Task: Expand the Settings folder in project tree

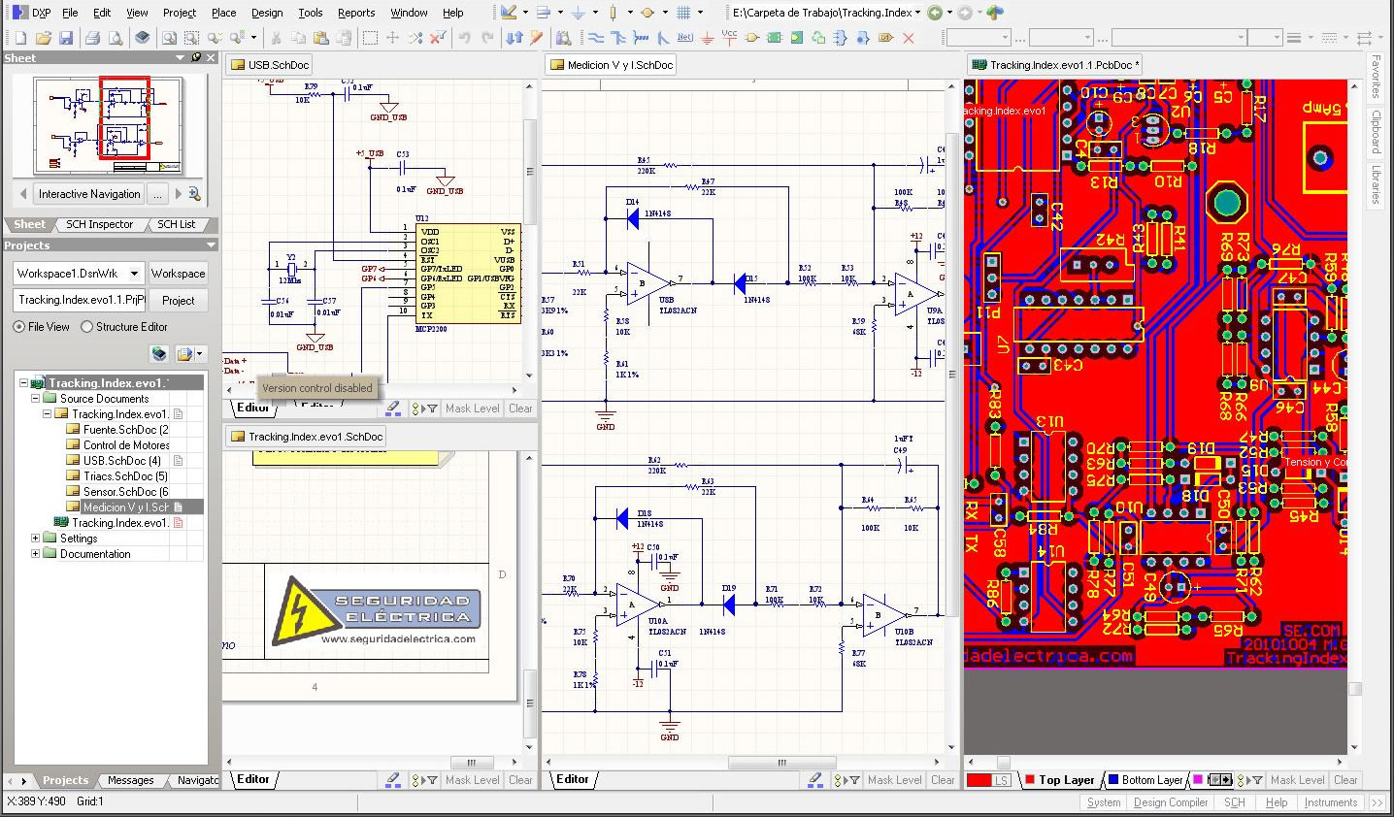Action: (36, 539)
